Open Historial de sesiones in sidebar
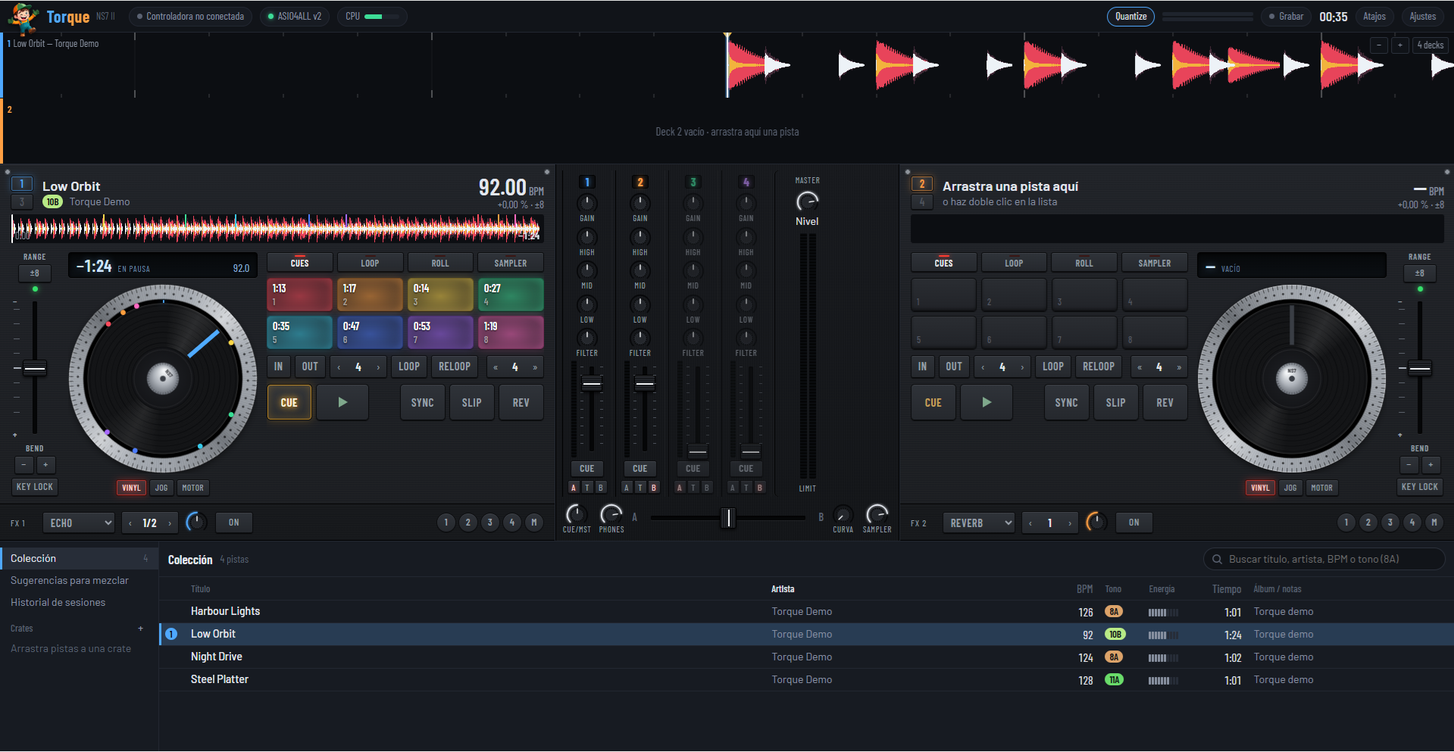Image resolution: width=1454 pixels, height=752 pixels. click(x=58, y=603)
